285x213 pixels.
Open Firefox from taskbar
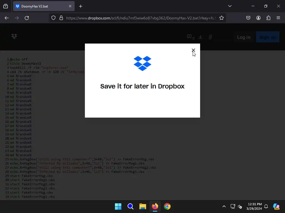[155, 206]
